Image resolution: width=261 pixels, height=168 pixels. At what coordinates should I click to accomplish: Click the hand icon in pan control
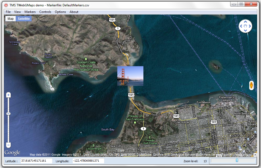point(245,26)
